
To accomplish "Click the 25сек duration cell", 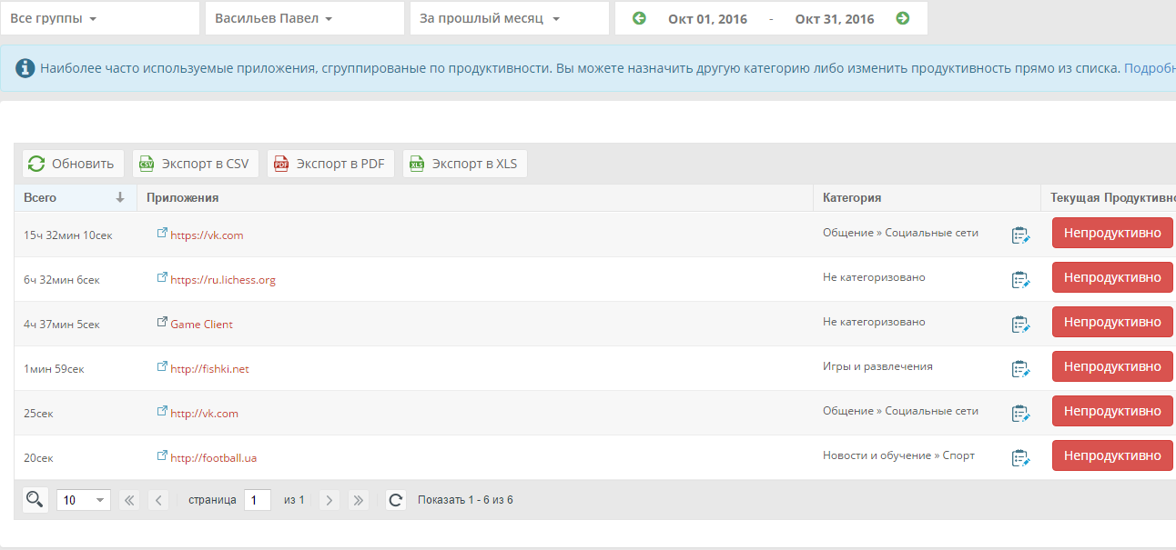I will click(38, 414).
